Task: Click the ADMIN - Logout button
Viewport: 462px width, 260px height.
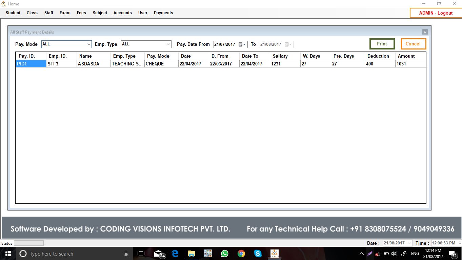Action: tap(436, 13)
